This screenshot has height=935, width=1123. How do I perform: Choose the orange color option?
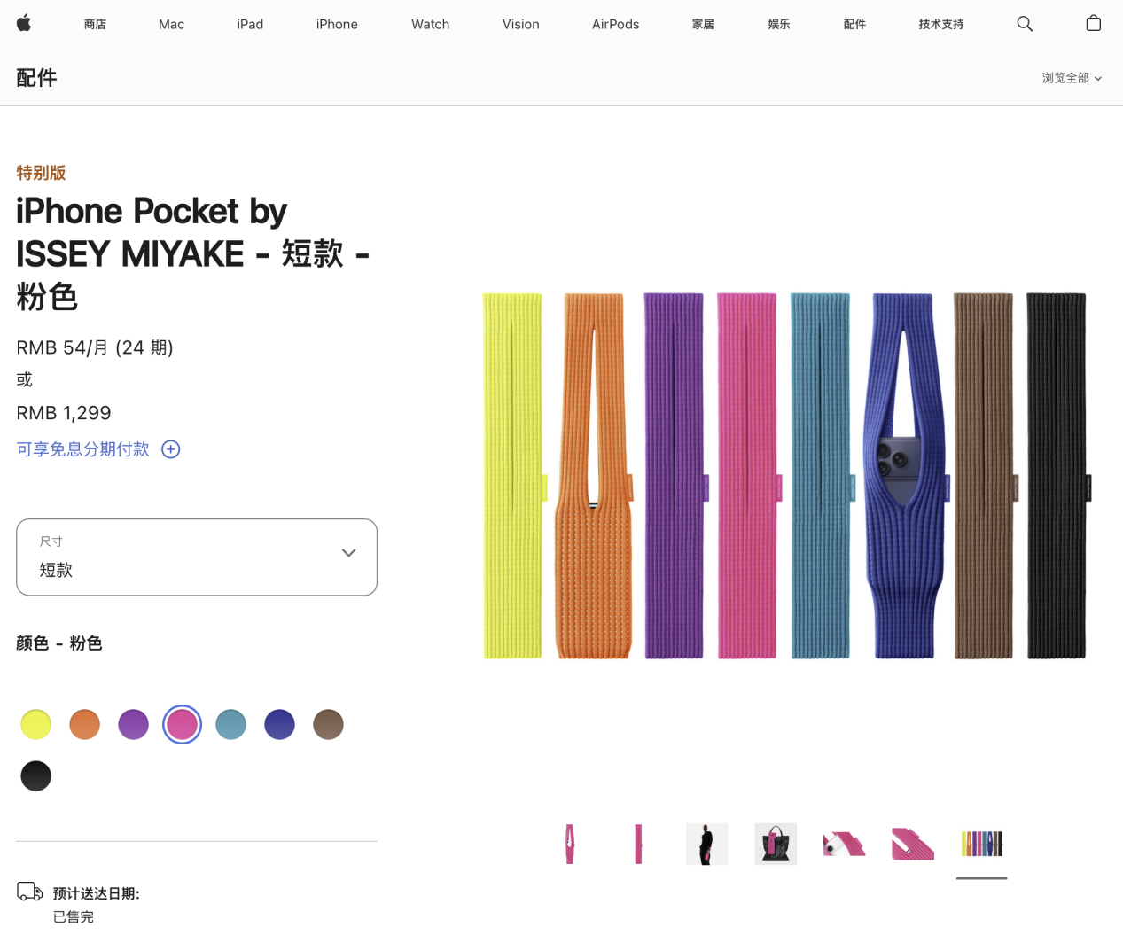click(85, 724)
